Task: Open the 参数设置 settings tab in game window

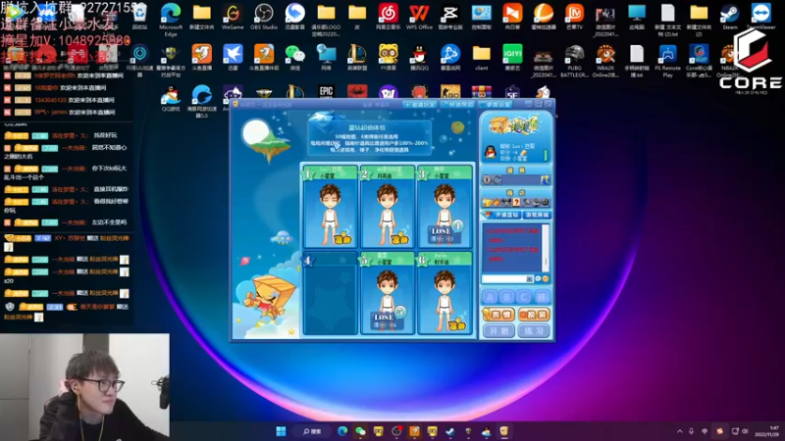Action: pos(495,105)
